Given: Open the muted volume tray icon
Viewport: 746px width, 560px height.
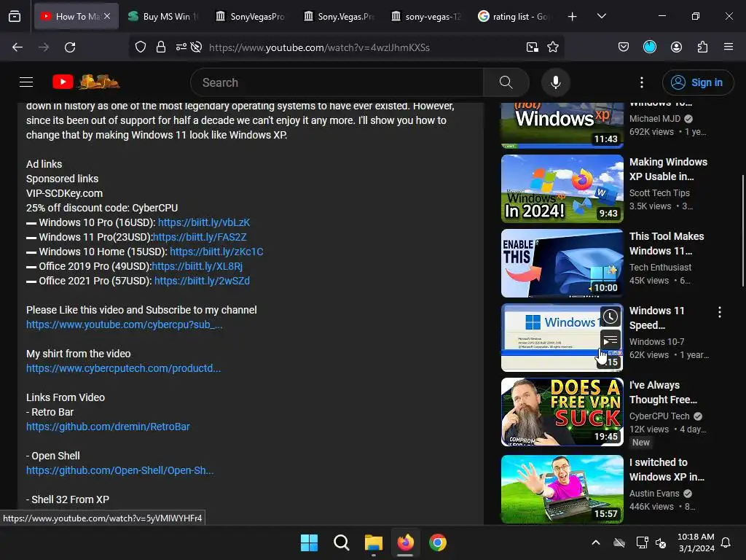Looking at the screenshot, I should (661, 542).
